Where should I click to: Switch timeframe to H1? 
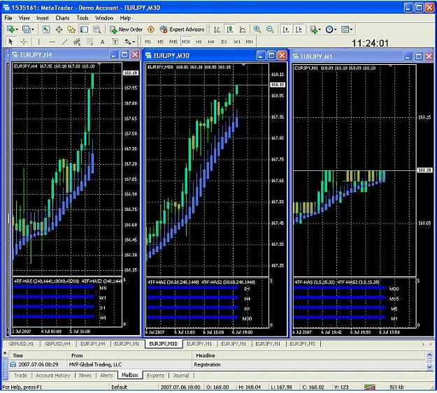pos(199,42)
